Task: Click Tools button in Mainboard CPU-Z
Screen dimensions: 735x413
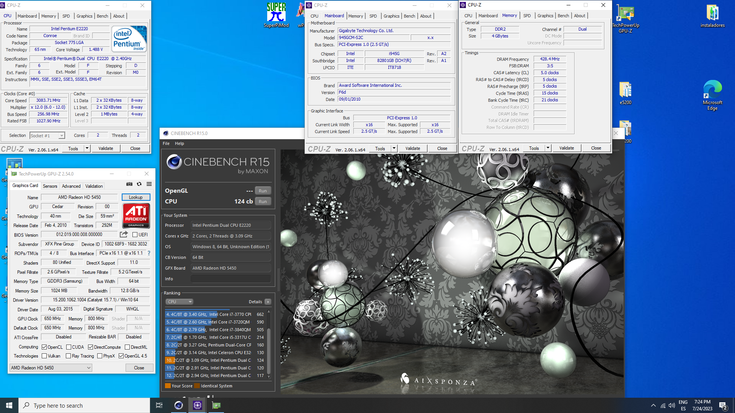Action: (380, 148)
